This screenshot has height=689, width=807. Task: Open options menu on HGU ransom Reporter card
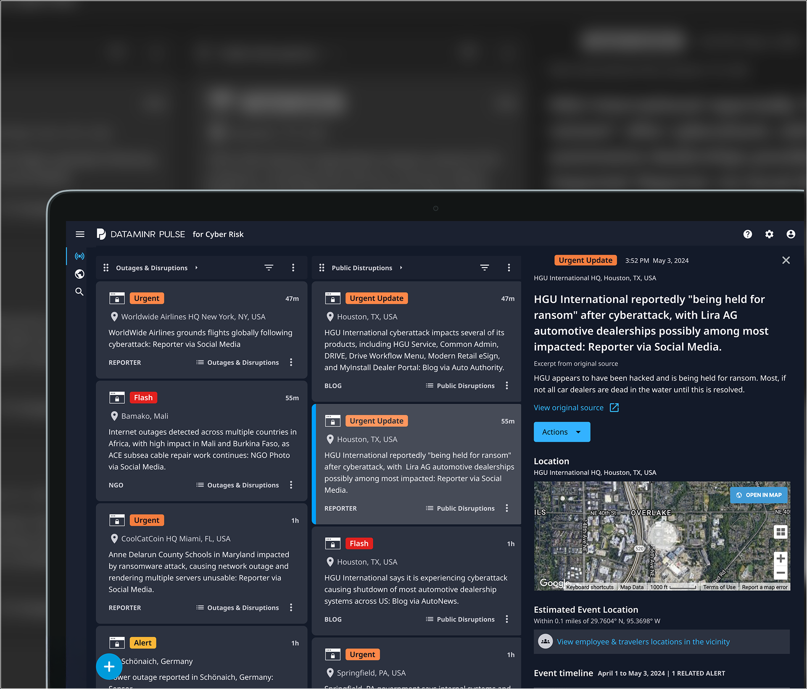click(507, 508)
